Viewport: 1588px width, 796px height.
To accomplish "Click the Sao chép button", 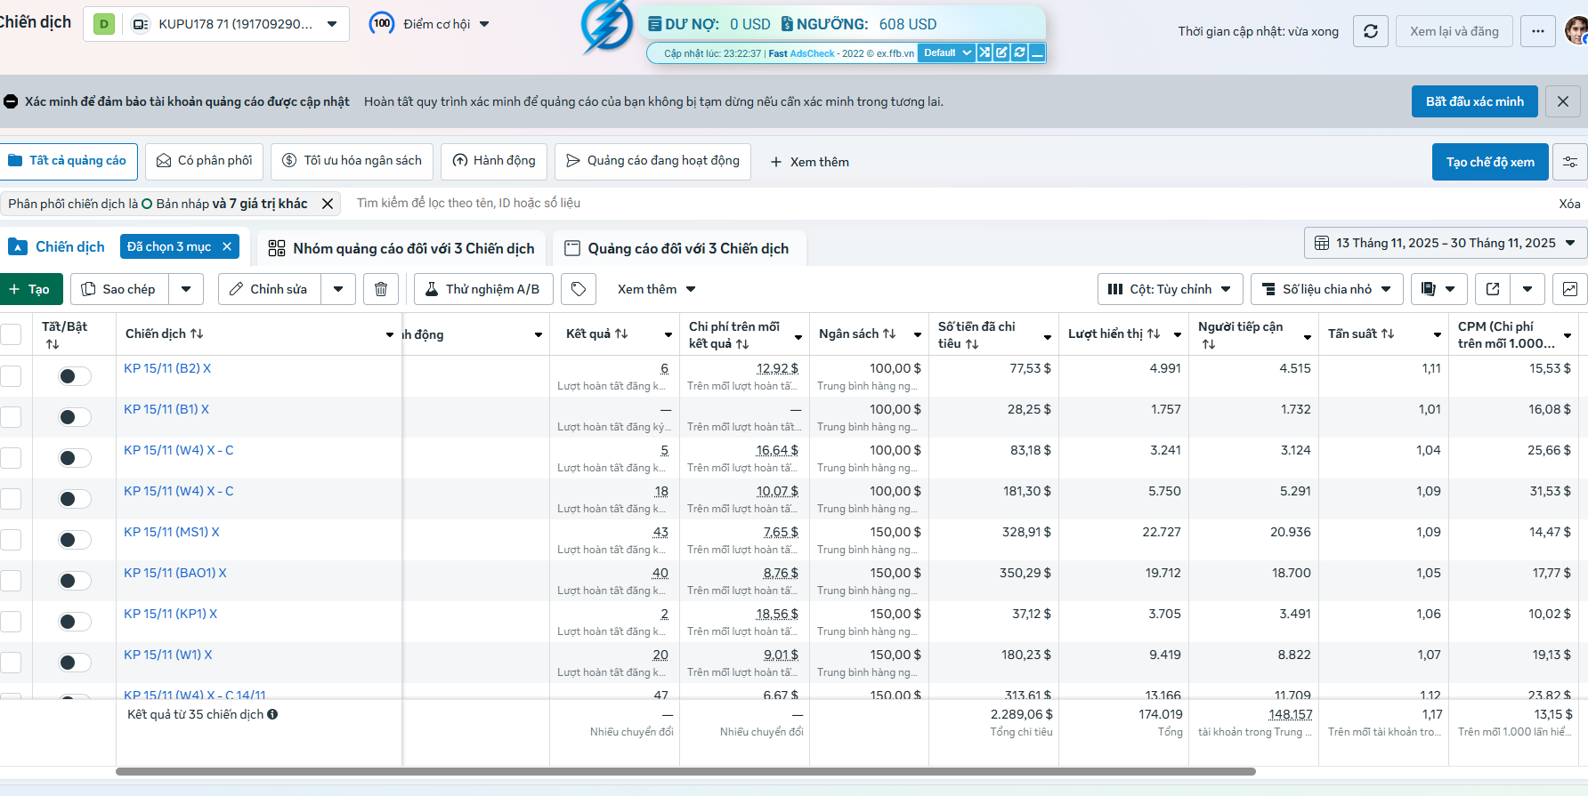I will click(x=119, y=289).
